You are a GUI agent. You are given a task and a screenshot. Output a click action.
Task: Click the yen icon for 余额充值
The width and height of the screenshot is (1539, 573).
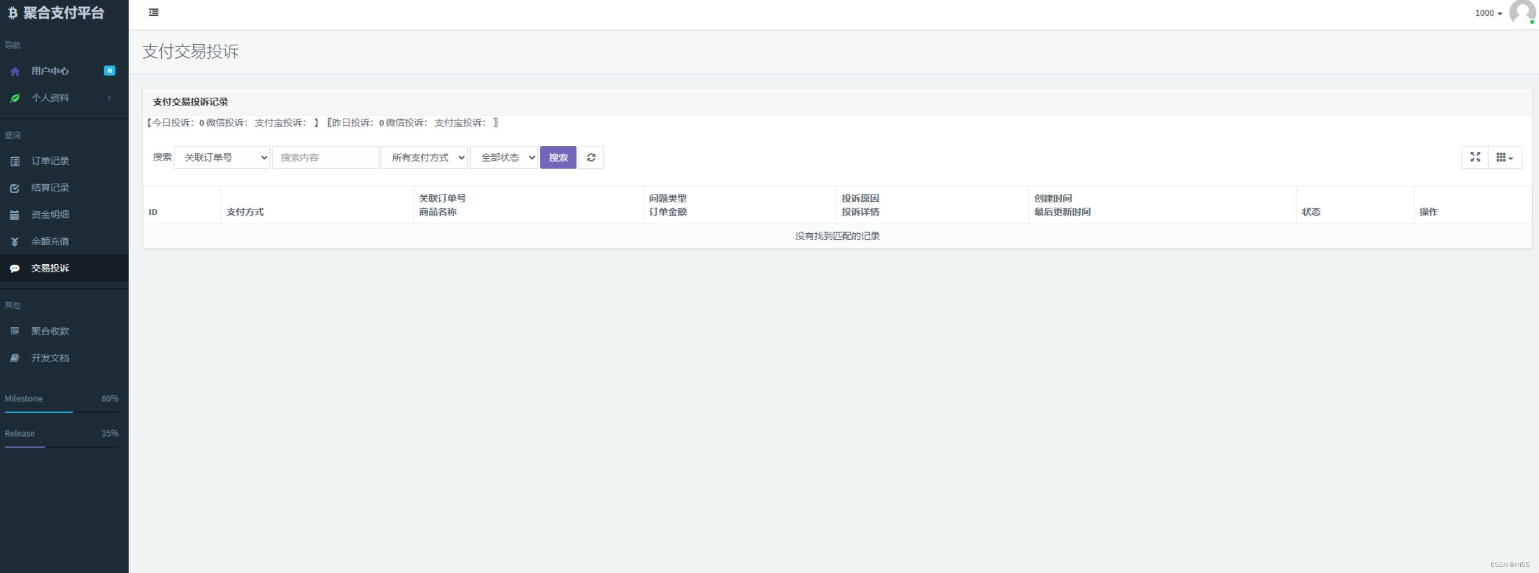[x=15, y=242]
